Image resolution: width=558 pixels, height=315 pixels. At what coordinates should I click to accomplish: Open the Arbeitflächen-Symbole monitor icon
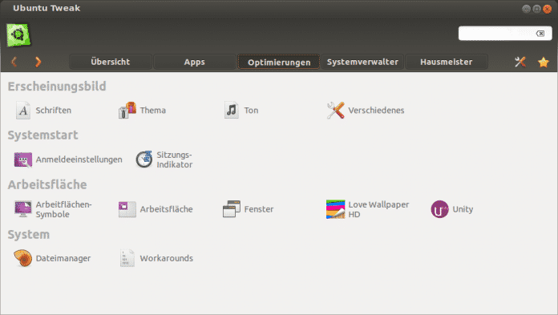click(23, 209)
